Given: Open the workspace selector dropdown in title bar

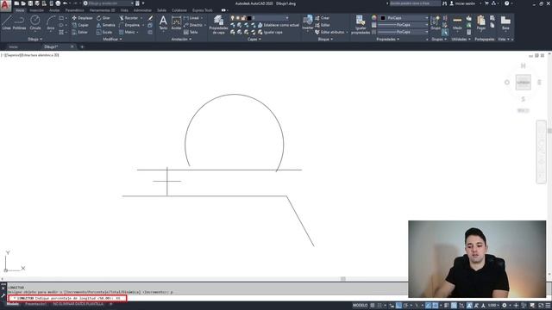Looking at the screenshot, I should click(x=109, y=3).
